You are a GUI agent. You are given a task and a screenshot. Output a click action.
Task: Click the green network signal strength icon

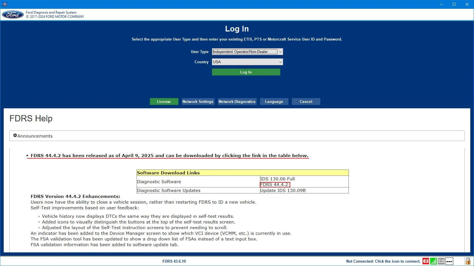click(x=433, y=261)
